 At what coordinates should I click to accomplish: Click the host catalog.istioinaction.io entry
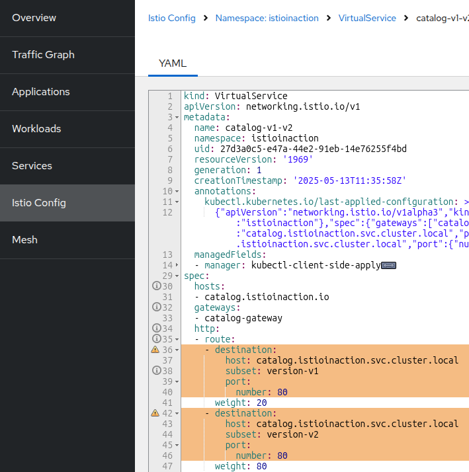point(267,297)
